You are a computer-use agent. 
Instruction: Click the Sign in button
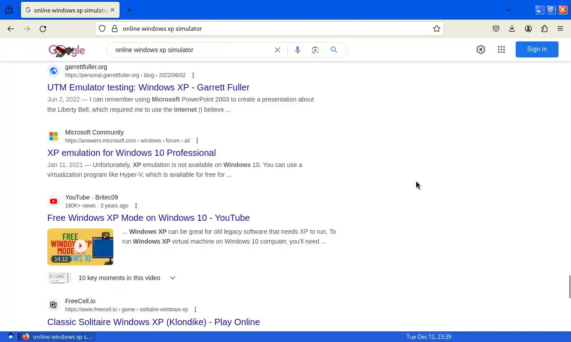(x=537, y=49)
